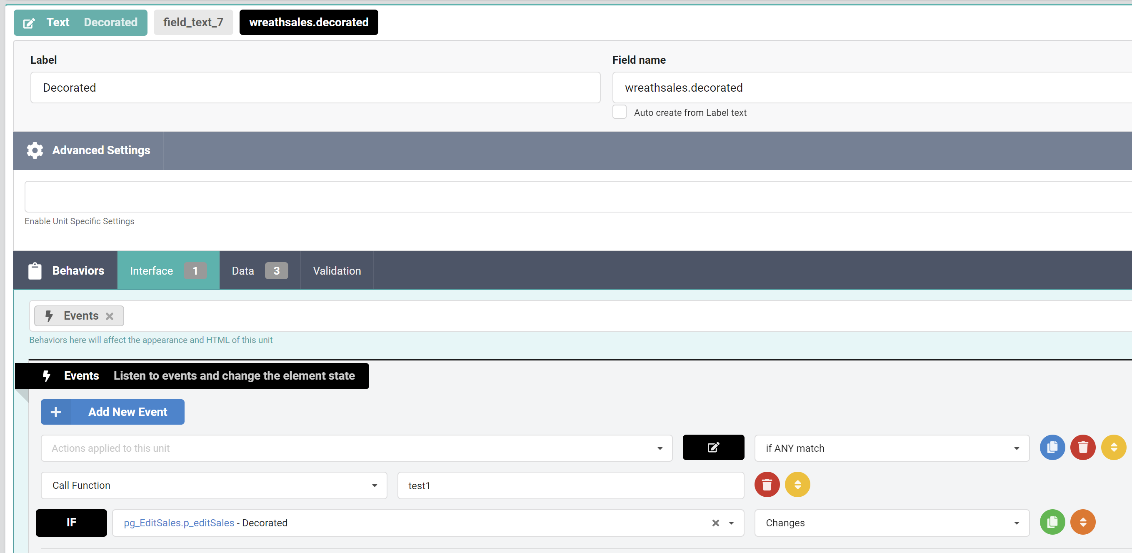Clear the Decorated condition field selection
This screenshot has width=1132, height=553.
(x=715, y=523)
